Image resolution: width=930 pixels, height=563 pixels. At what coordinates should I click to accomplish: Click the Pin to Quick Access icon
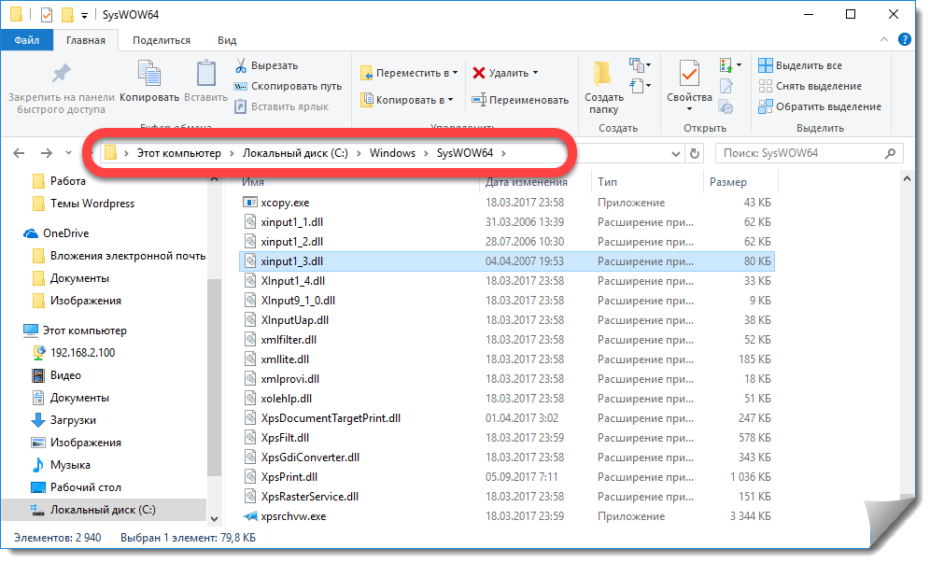(x=61, y=74)
